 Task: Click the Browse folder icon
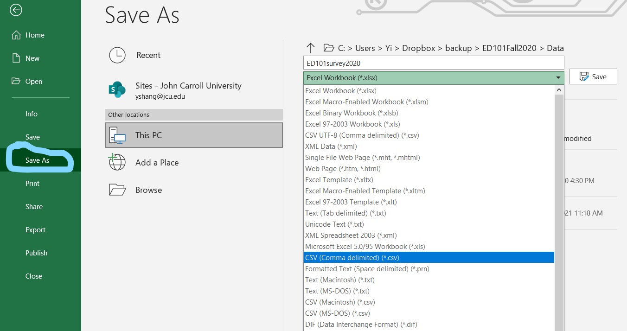pyautogui.click(x=117, y=190)
